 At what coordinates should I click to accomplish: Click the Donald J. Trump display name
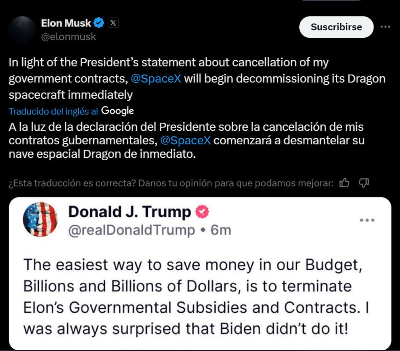129,212
